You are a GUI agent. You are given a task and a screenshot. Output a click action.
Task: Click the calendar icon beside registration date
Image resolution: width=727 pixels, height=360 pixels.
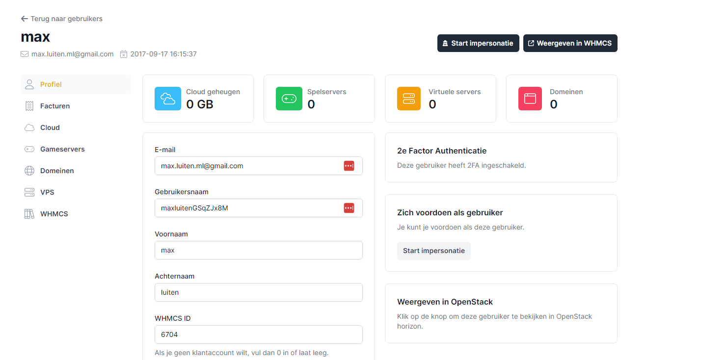click(124, 54)
